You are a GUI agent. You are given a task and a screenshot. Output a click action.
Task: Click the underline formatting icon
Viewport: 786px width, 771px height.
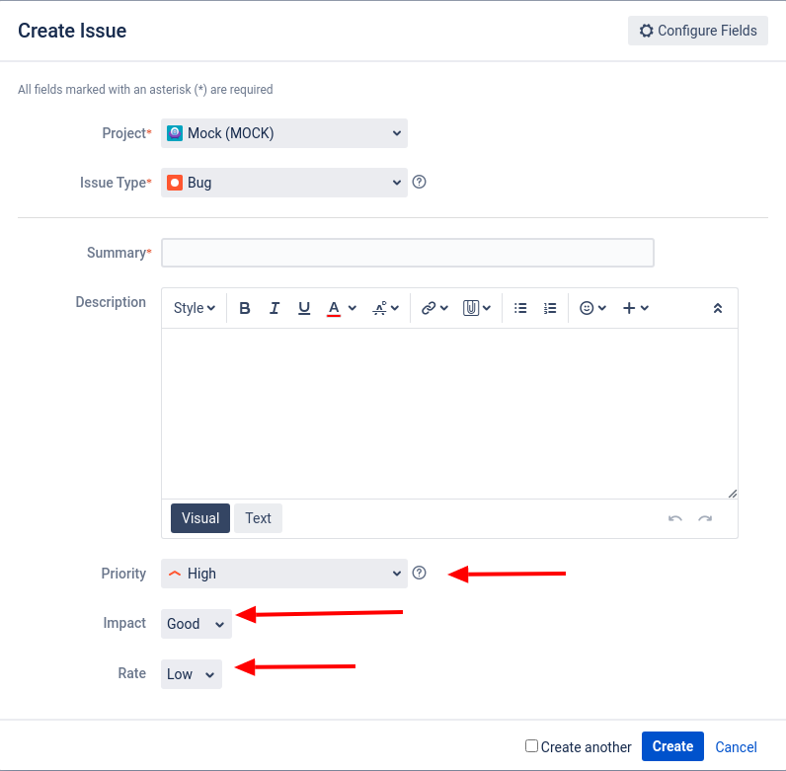304,308
